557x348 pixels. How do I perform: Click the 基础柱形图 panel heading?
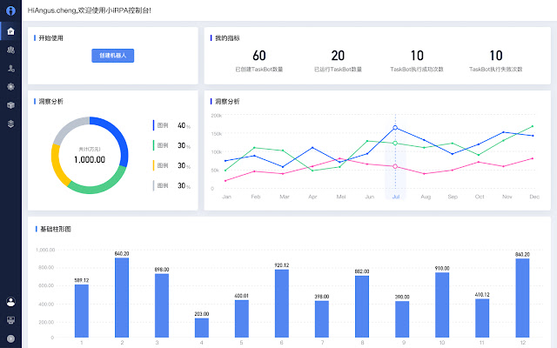click(56, 229)
